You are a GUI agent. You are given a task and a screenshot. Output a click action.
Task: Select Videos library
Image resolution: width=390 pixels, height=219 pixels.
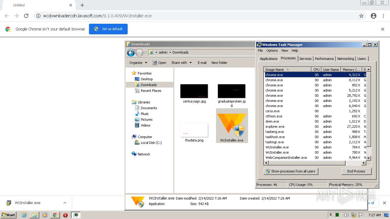[x=145, y=125]
